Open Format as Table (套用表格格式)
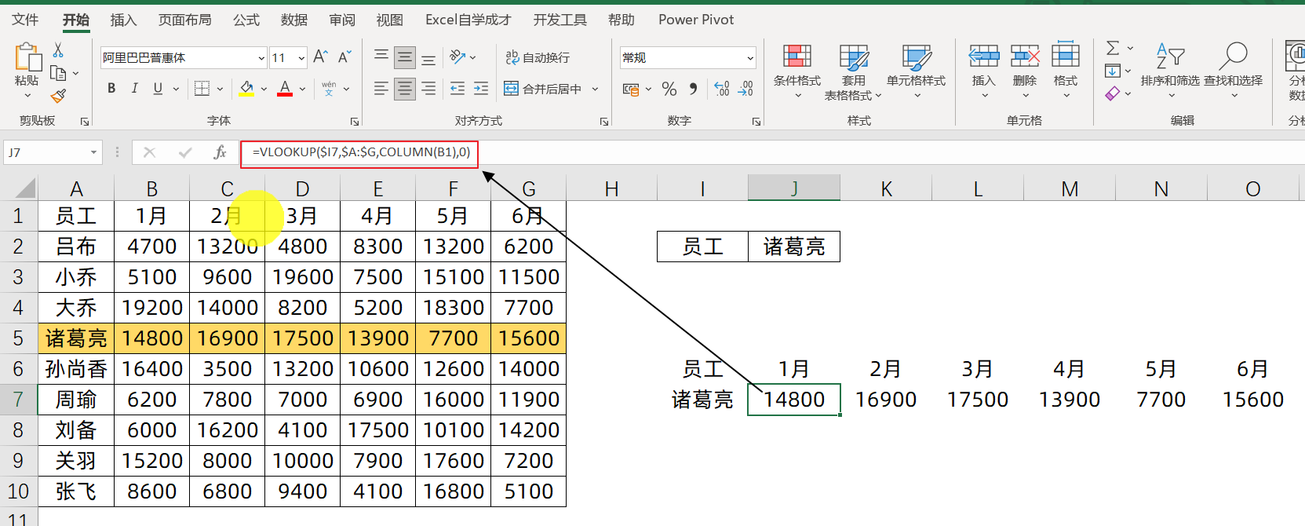 pos(854,71)
